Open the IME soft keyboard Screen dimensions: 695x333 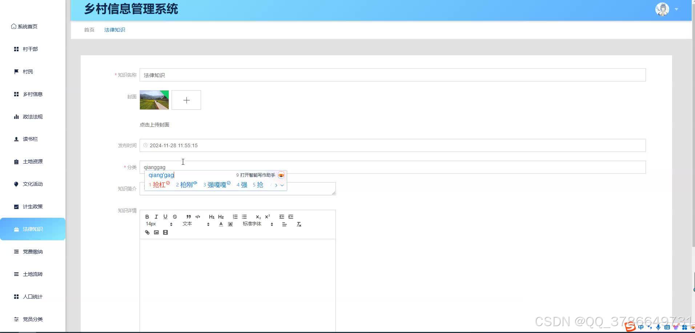tap(667, 327)
